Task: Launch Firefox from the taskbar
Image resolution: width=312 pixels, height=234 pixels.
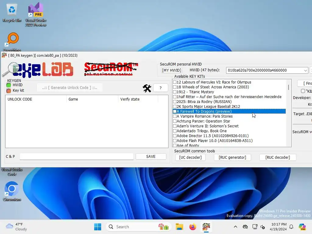Action: 193,227
